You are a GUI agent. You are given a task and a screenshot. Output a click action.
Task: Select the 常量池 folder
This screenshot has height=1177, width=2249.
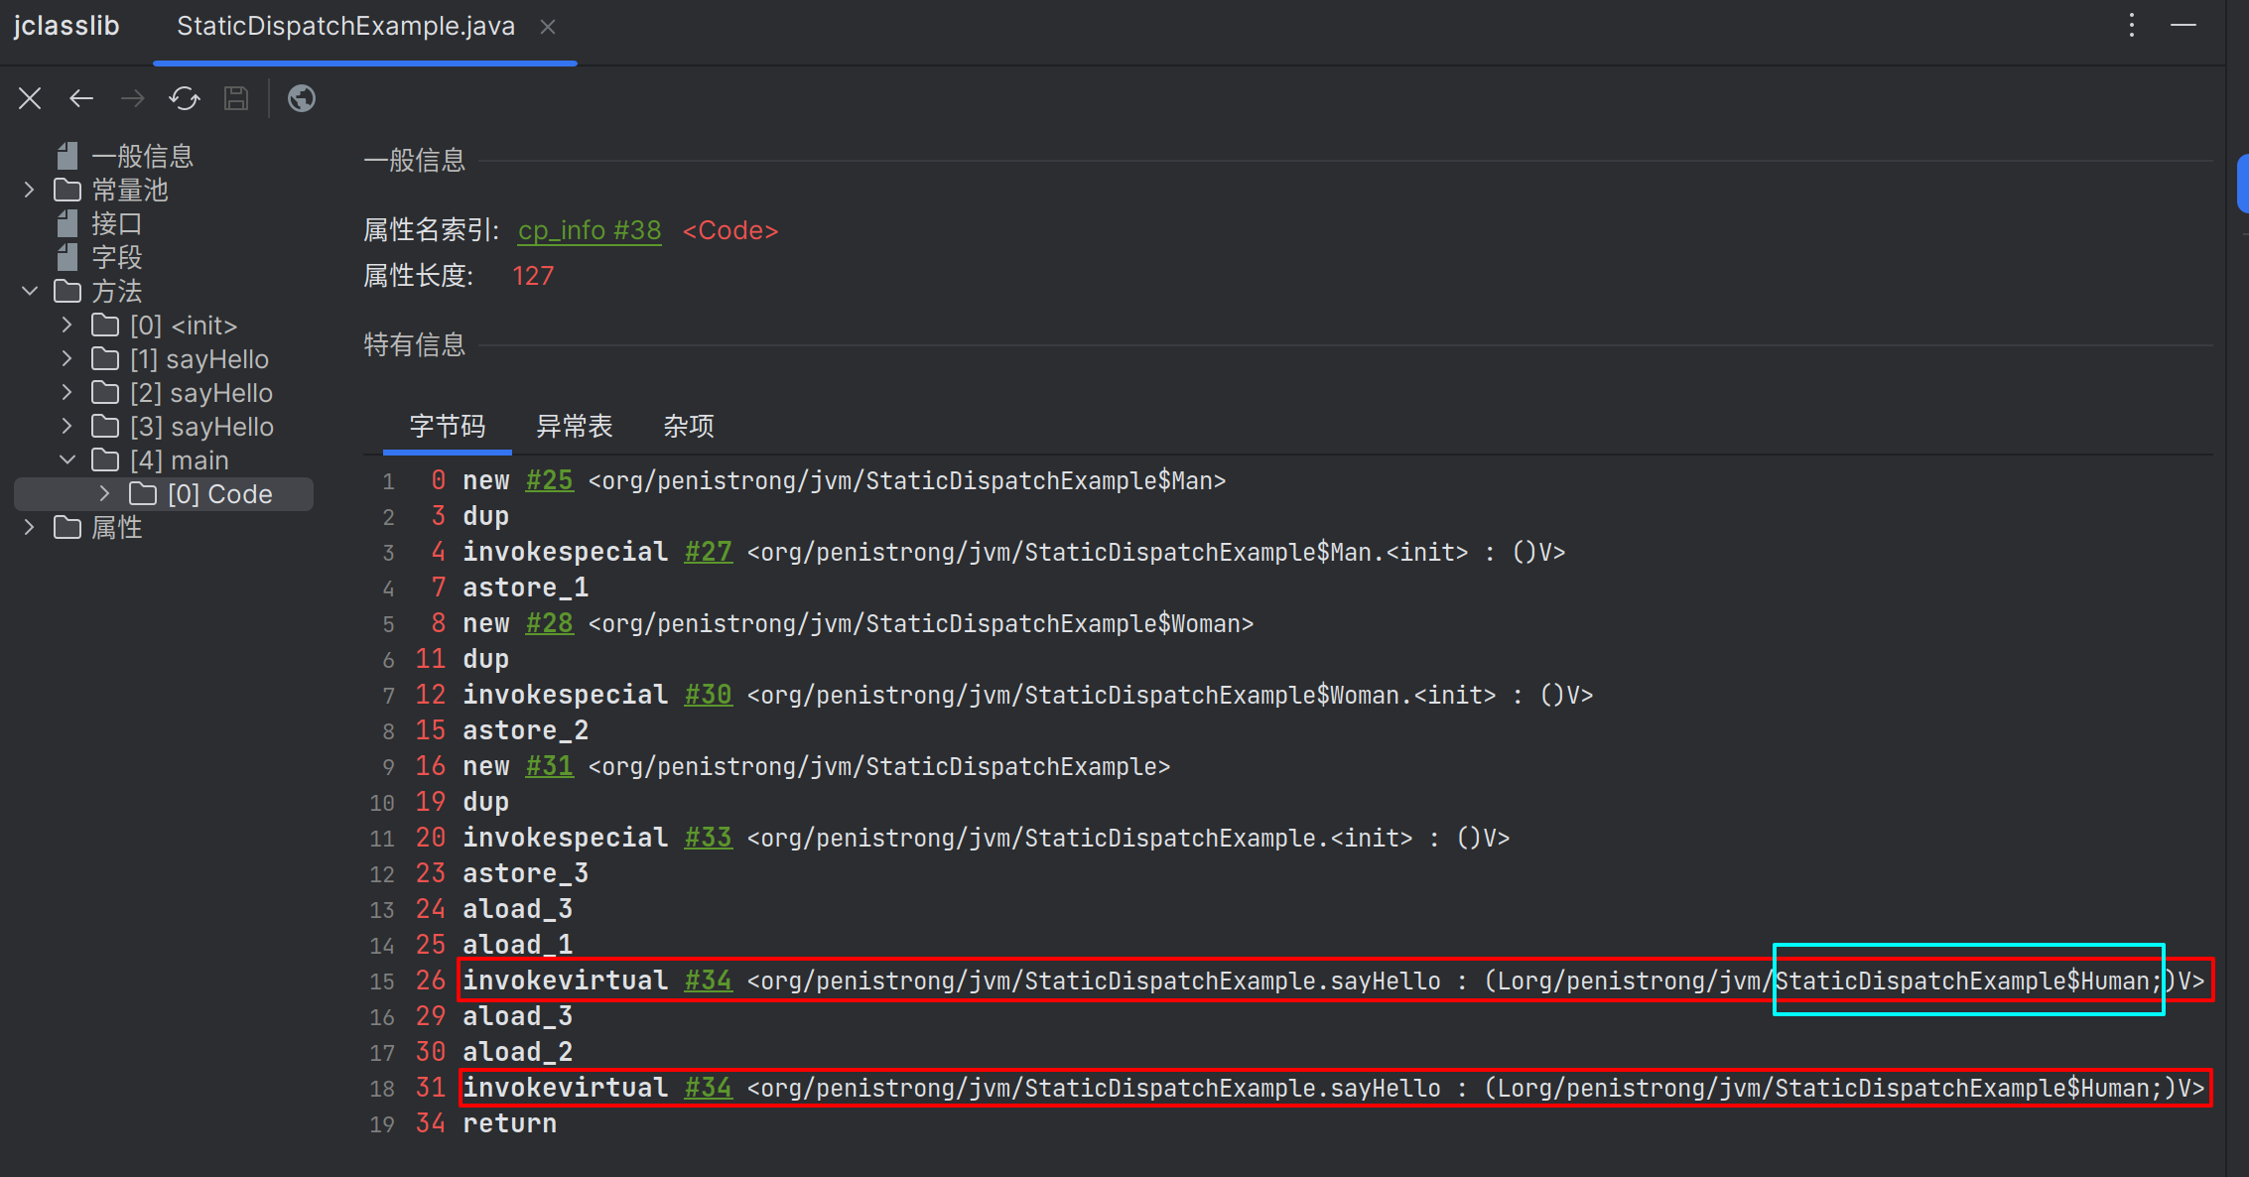(111, 190)
